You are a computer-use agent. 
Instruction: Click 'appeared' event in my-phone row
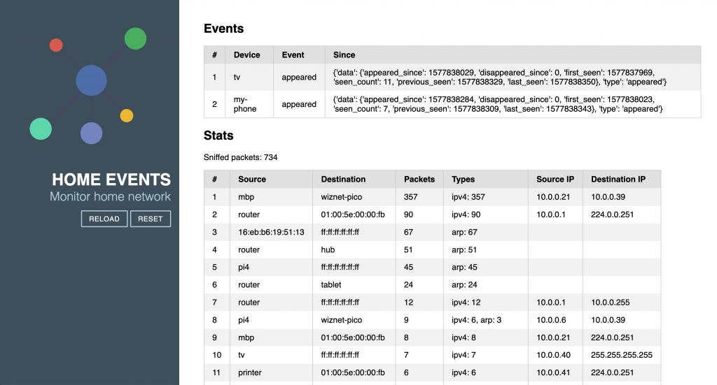click(x=299, y=104)
